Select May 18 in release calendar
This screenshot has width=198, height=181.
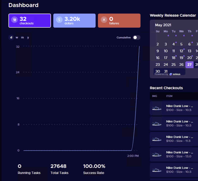click(174, 58)
